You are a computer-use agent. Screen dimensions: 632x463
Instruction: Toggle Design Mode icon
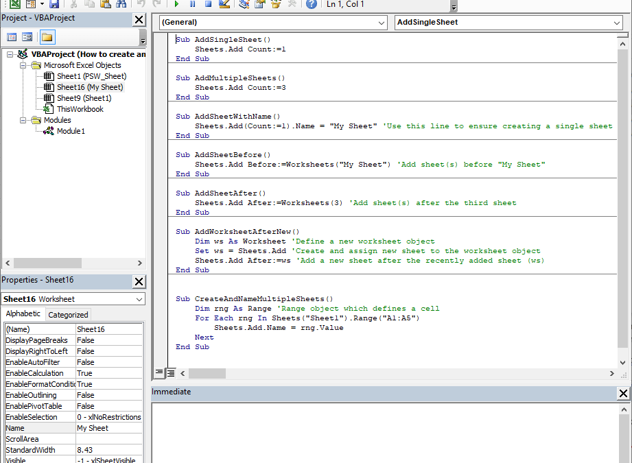tap(224, 3)
